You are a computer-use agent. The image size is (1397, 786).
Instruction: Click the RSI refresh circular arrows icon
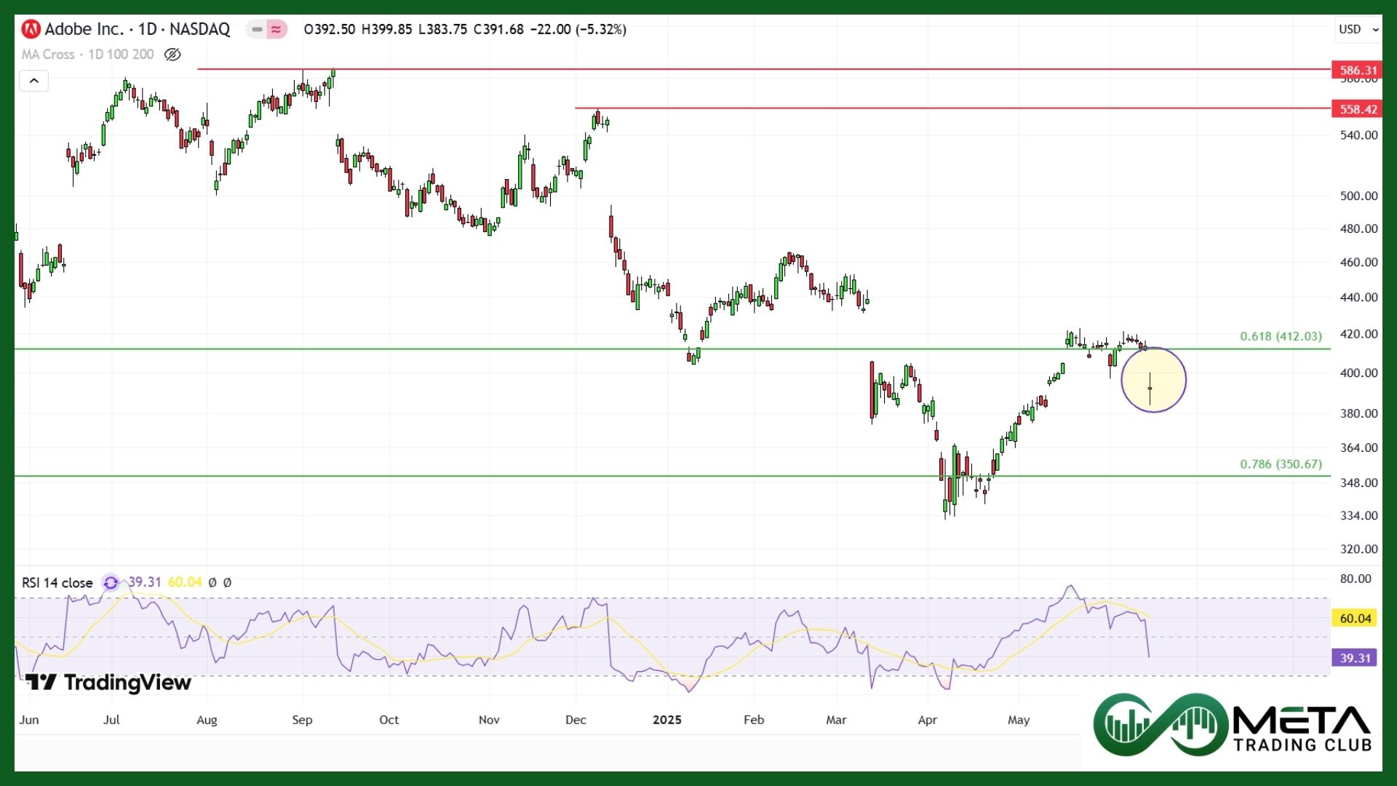click(x=111, y=583)
